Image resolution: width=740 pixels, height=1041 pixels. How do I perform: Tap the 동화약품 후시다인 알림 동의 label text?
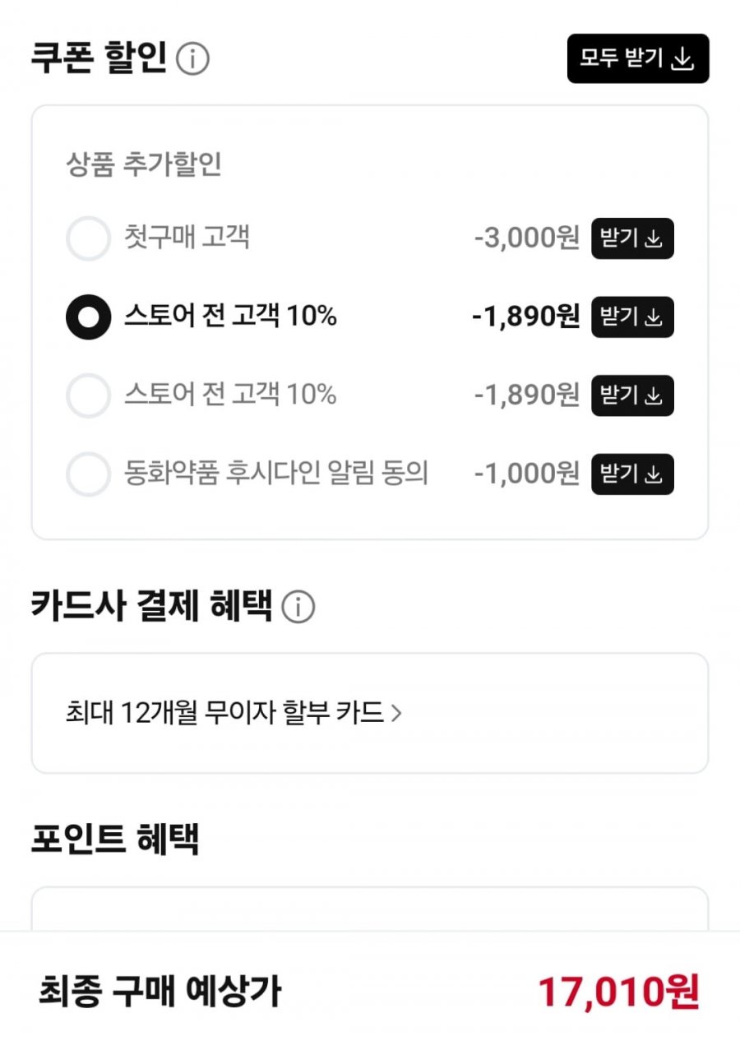click(276, 474)
